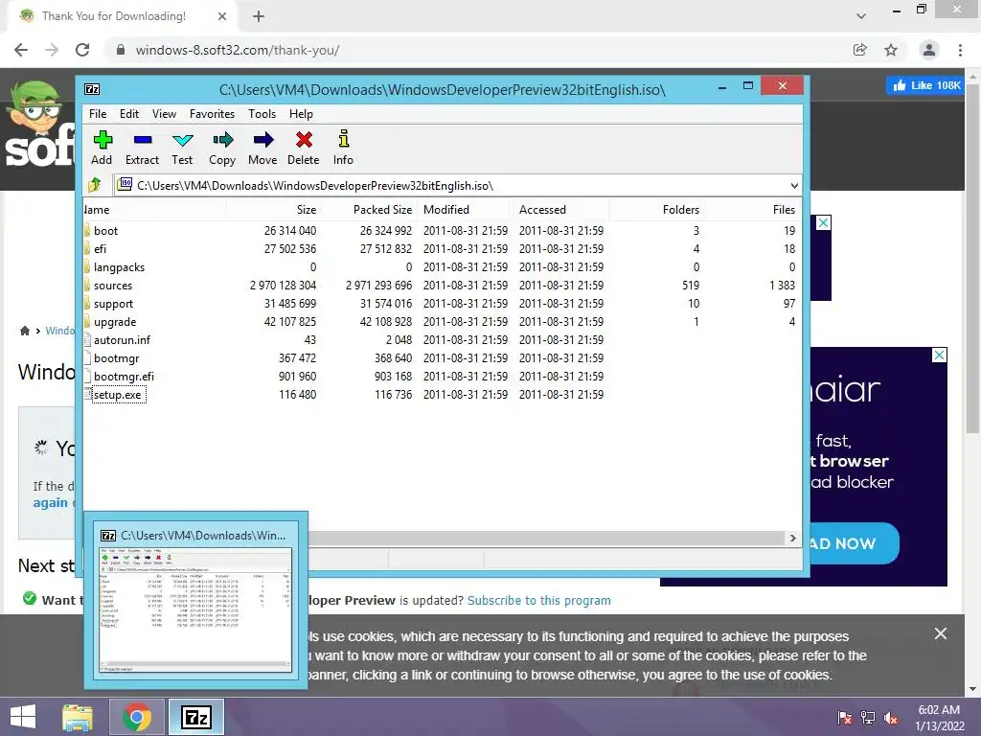Select the support folder

113,304
